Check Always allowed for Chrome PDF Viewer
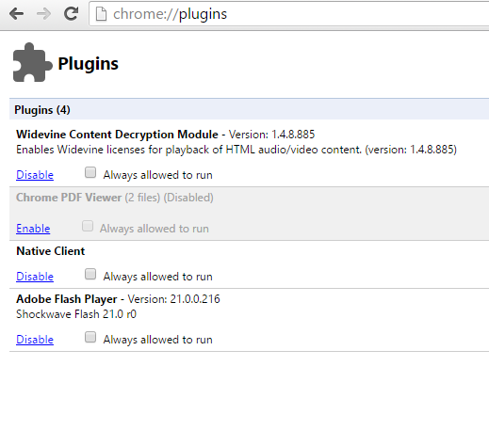This screenshot has height=430, width=489. pyautogui.click(x=88, y=226)
